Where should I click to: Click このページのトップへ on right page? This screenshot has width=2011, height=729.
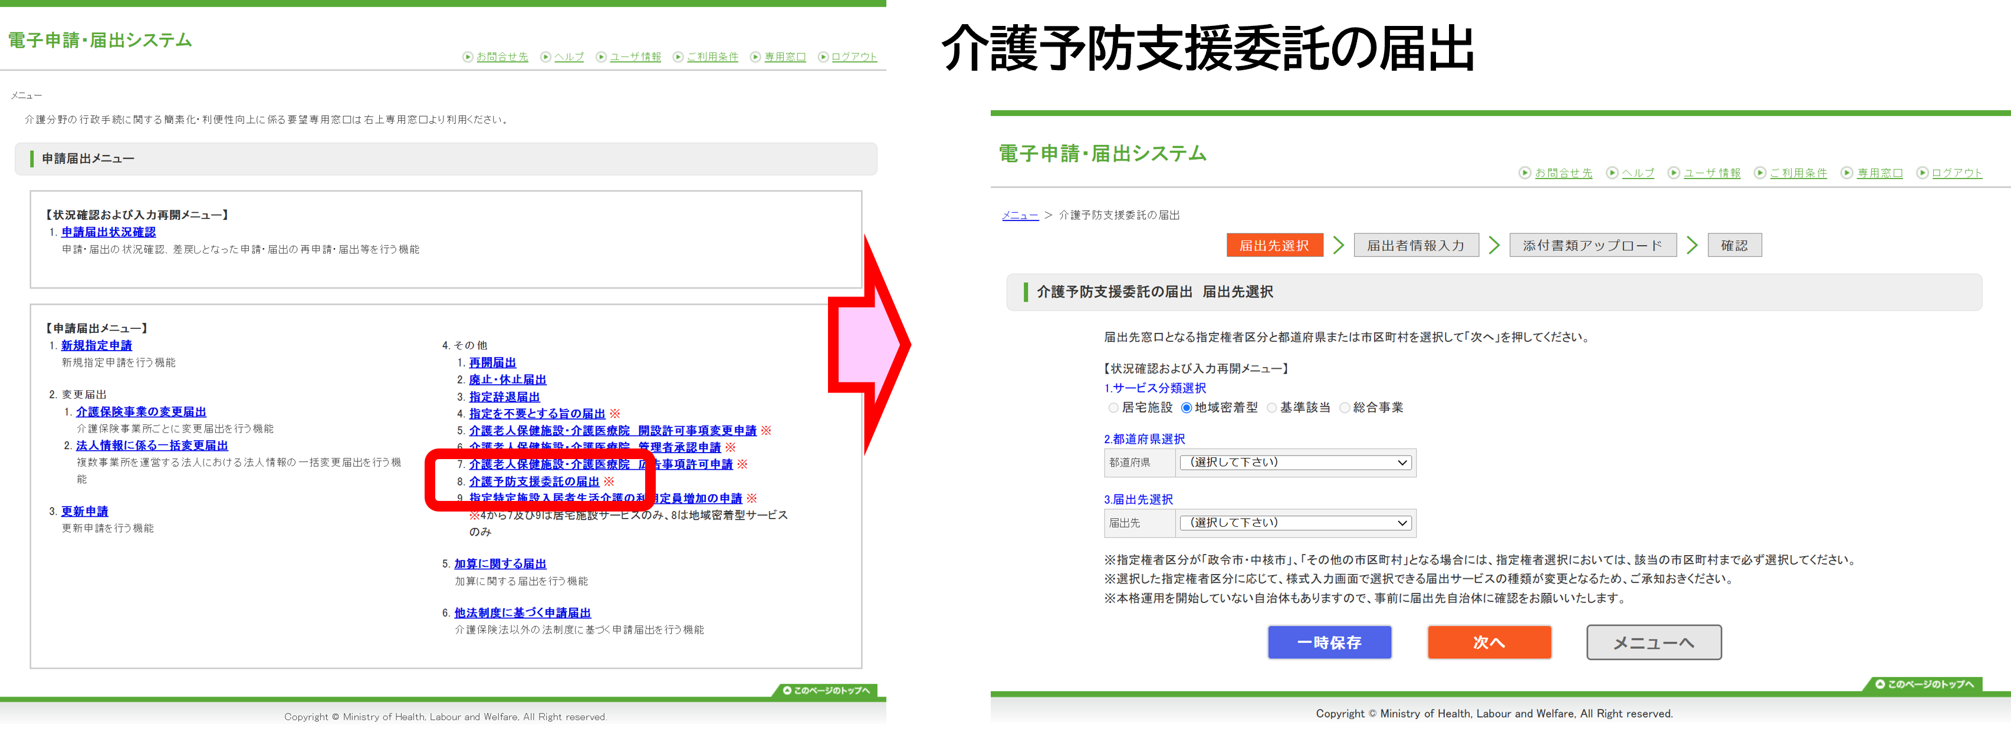(1925, 685)
